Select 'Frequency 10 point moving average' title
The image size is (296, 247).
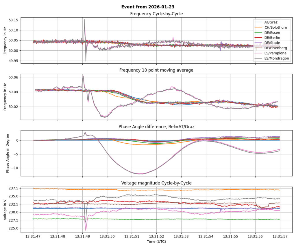pos(156,70)
